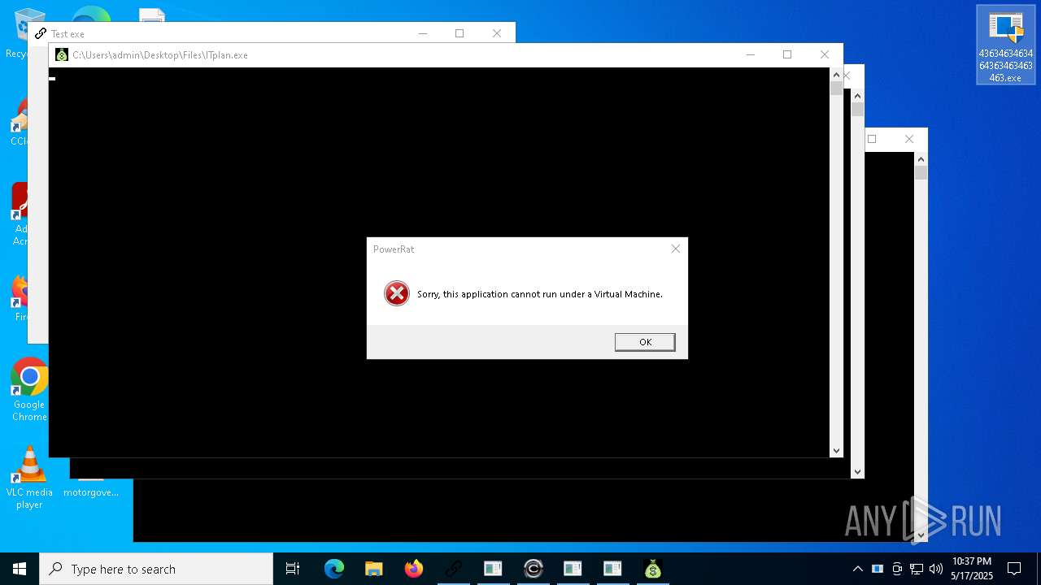Open File Explorer from the taskbar
The height and width of the screenshot is (585, 1041).
(373, 569)
